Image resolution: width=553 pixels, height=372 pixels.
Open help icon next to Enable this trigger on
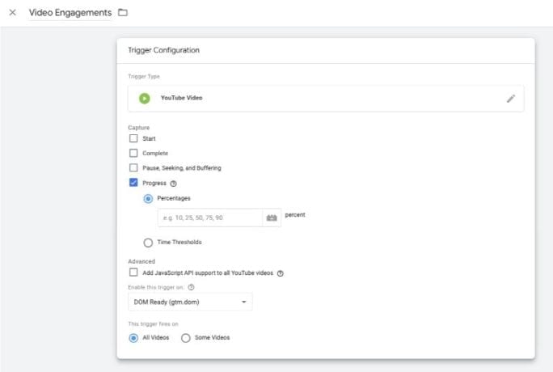[191, 287]
